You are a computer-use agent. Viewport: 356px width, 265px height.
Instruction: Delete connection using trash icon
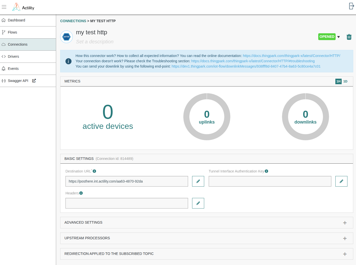coord(349,37)
